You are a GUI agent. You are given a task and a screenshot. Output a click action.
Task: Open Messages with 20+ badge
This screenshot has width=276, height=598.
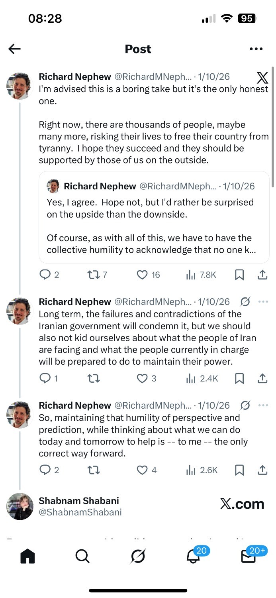click(249, 556)
